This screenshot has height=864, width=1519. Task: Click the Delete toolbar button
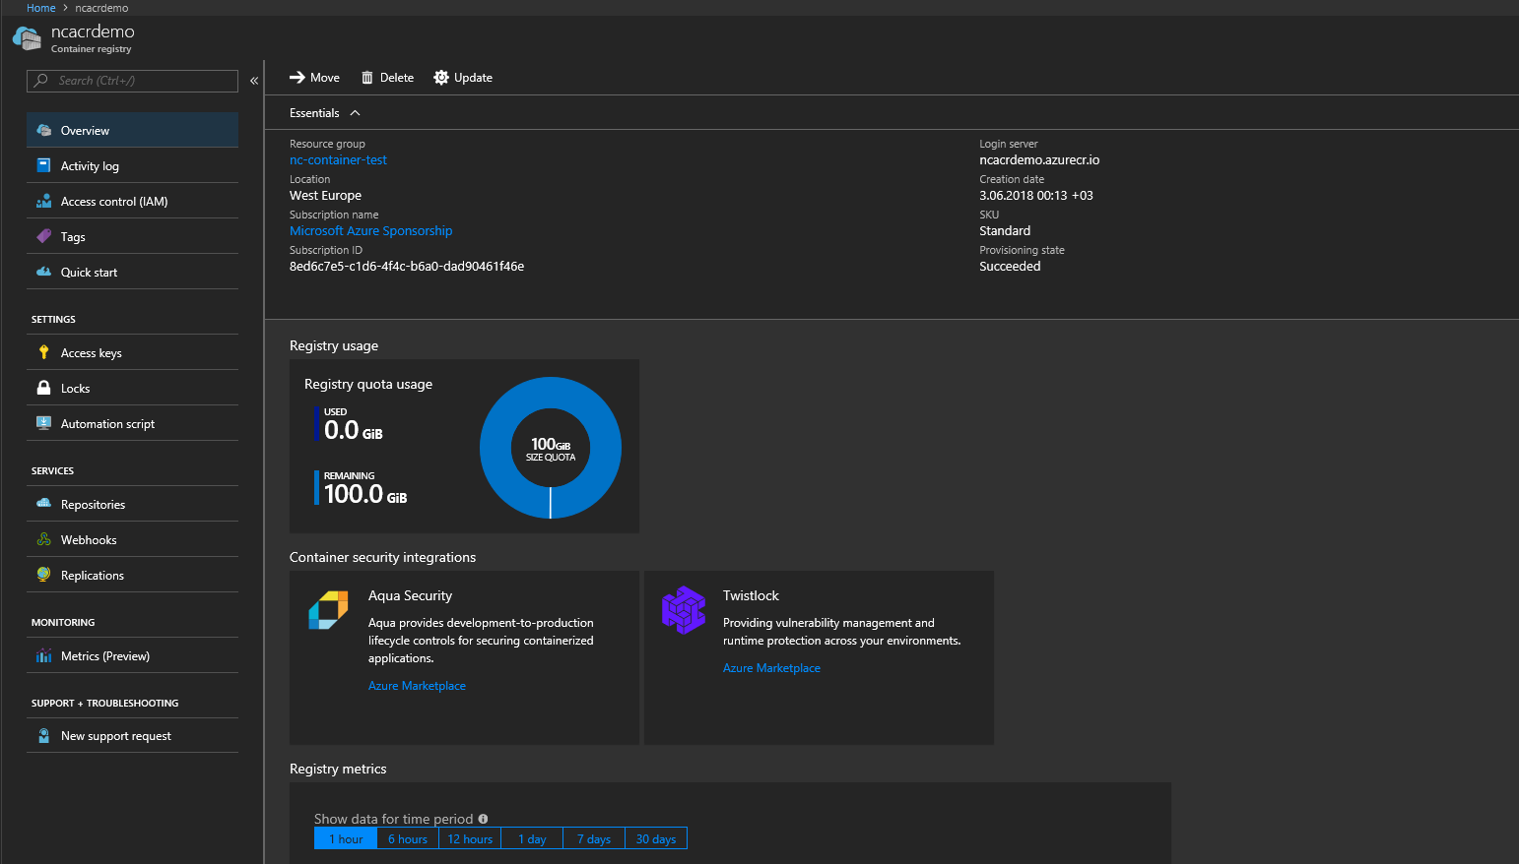point(387,77)
